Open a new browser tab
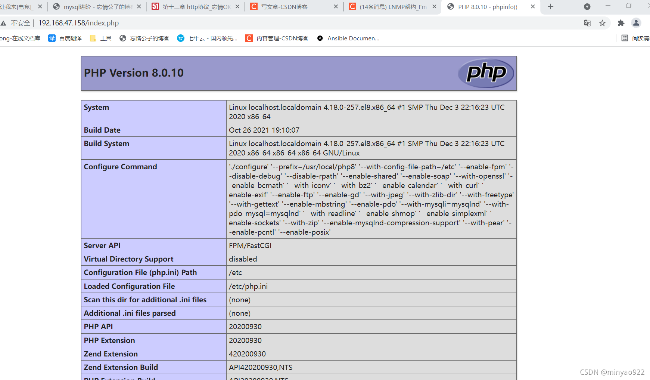 (x=551, y=7)
